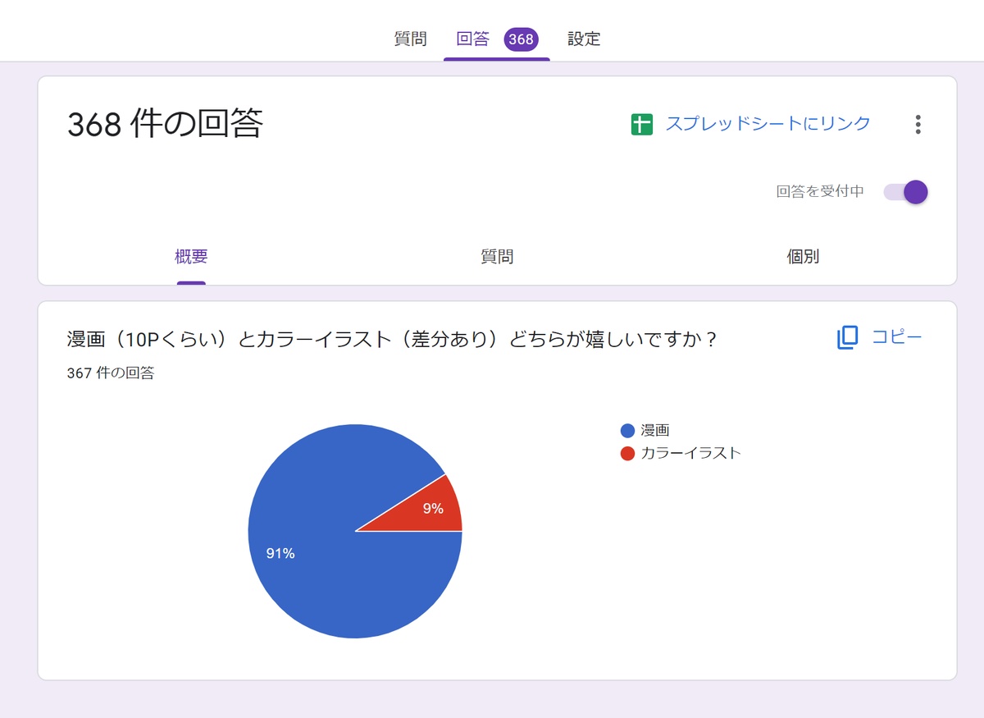Open the three-dot more options menu
This screenshot has height=718, width=984.
918,125
